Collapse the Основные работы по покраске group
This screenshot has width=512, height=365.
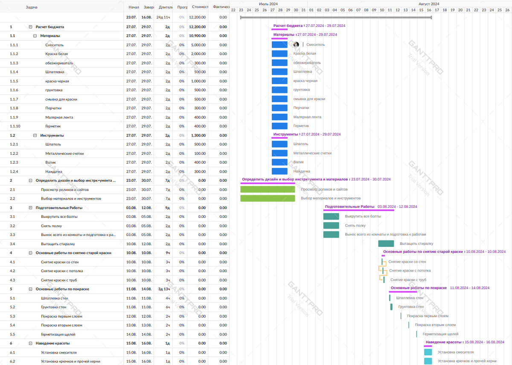tap(30, 289)
